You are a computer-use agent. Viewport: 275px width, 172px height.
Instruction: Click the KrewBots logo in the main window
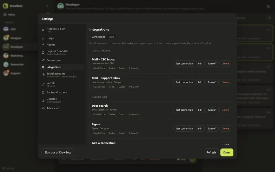coord(5,6)
